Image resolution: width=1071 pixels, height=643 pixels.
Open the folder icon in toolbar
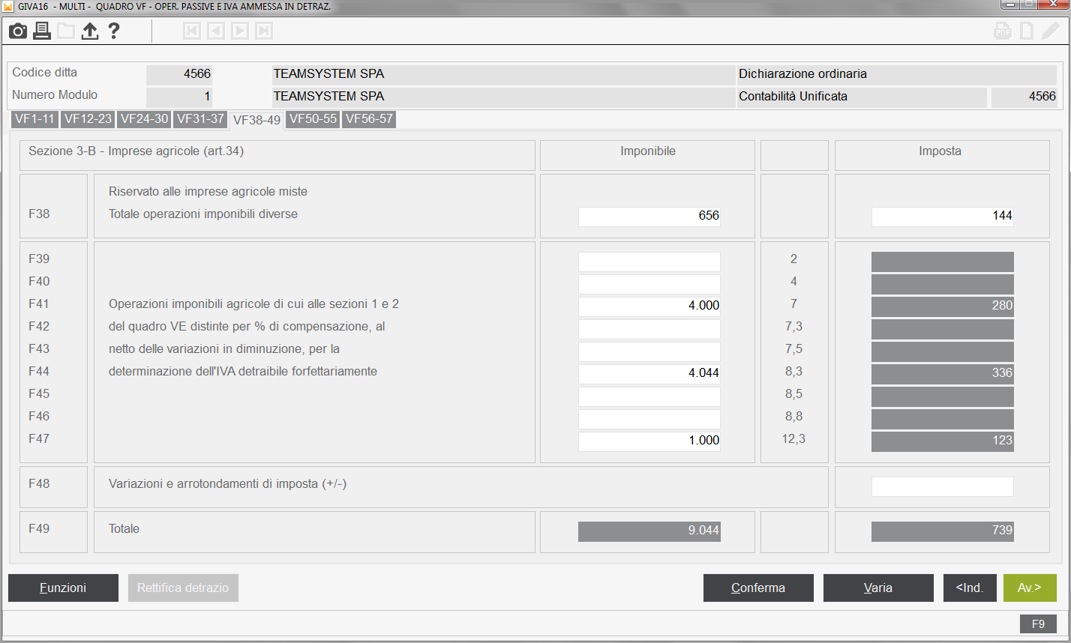tap(66, 31)
